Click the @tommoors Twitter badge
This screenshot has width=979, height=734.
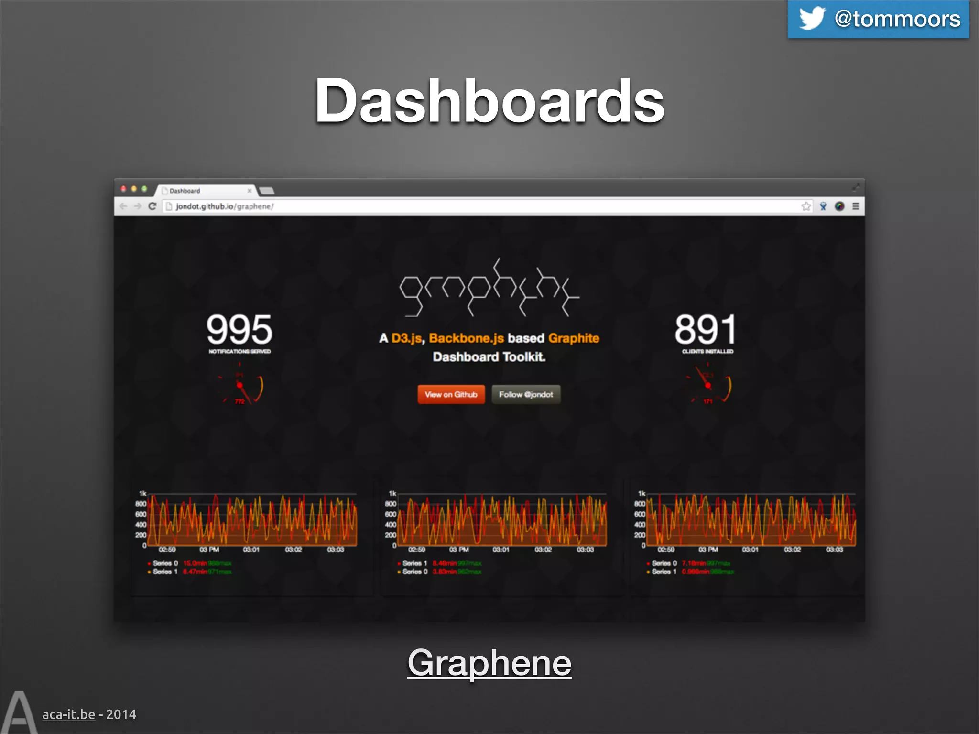point(878,19)
